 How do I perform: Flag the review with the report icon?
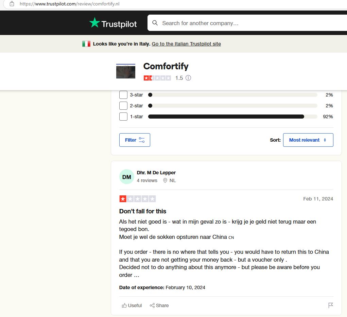pos(331,305)
